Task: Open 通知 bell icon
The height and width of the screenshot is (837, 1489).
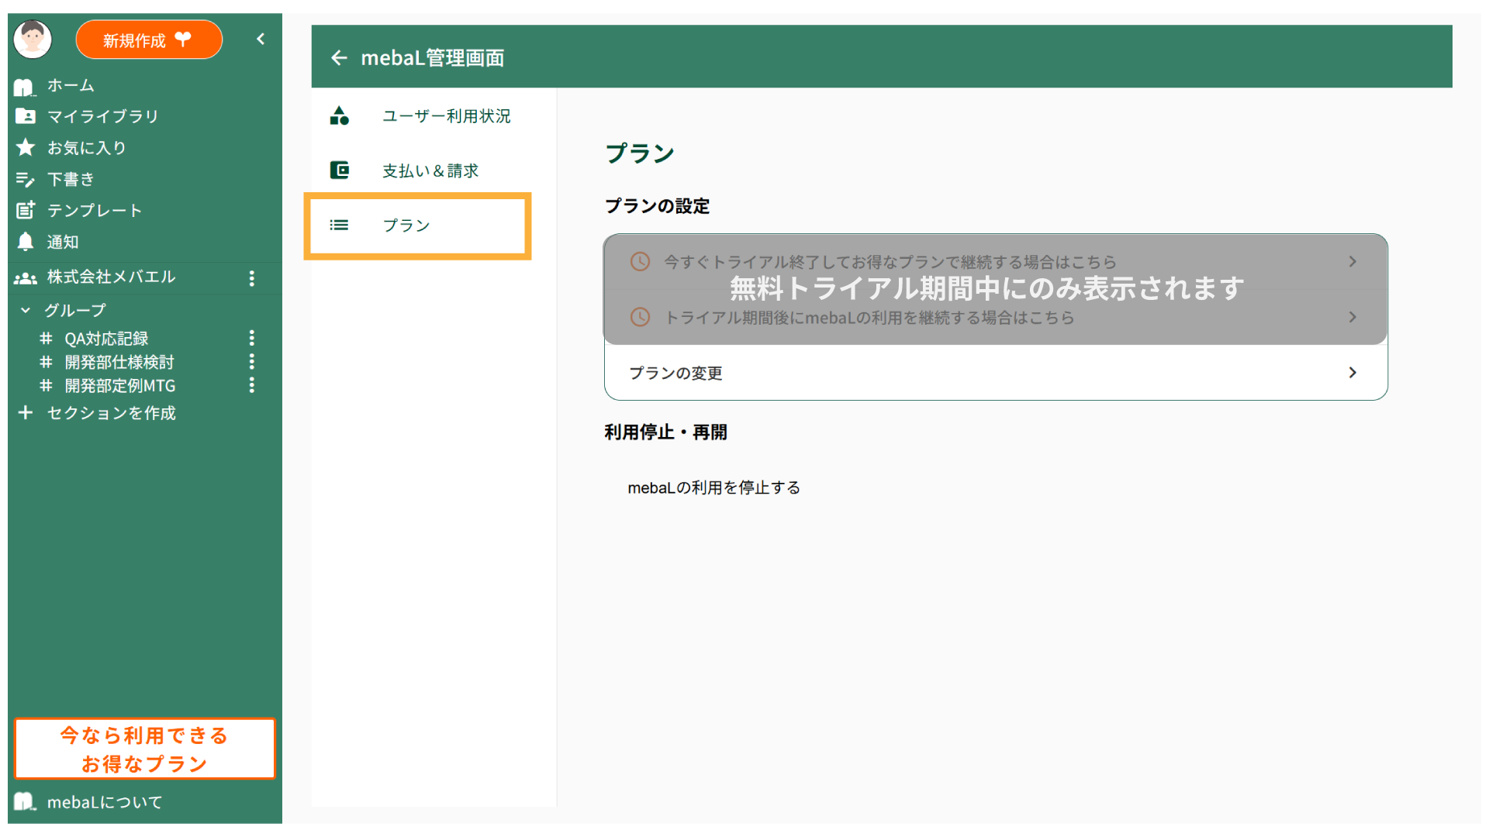Action: [x=26, y=242]
